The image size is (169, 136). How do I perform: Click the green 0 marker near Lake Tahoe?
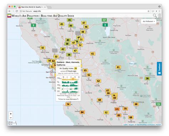[105, 25]
